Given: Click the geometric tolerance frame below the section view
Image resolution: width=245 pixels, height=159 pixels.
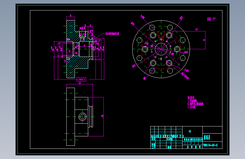Looking at the screenshot, I should tap(81, 79).
